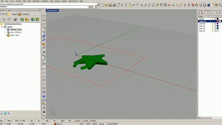
Task: Open the Transform menu
Action: pyautogui.click(x=44, y=1)
